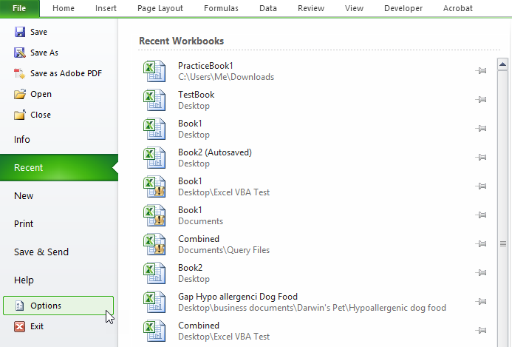512x347 pixels.
Task: Open the Developer ribbon tab
Action: (403, 8)
